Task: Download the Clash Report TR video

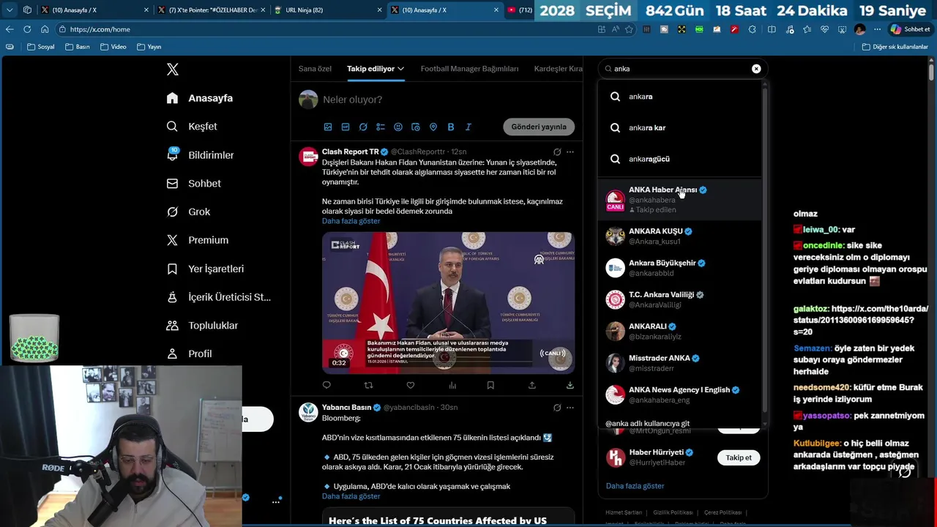Action: [570, 385]
